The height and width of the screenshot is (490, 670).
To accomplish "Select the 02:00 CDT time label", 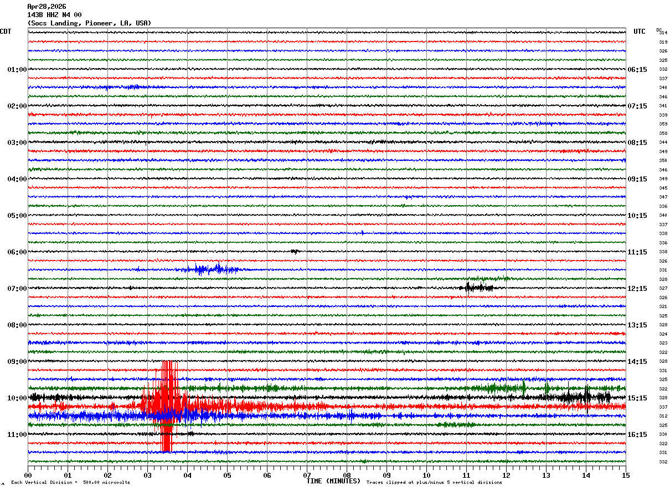I will click(x=17, y=106).
